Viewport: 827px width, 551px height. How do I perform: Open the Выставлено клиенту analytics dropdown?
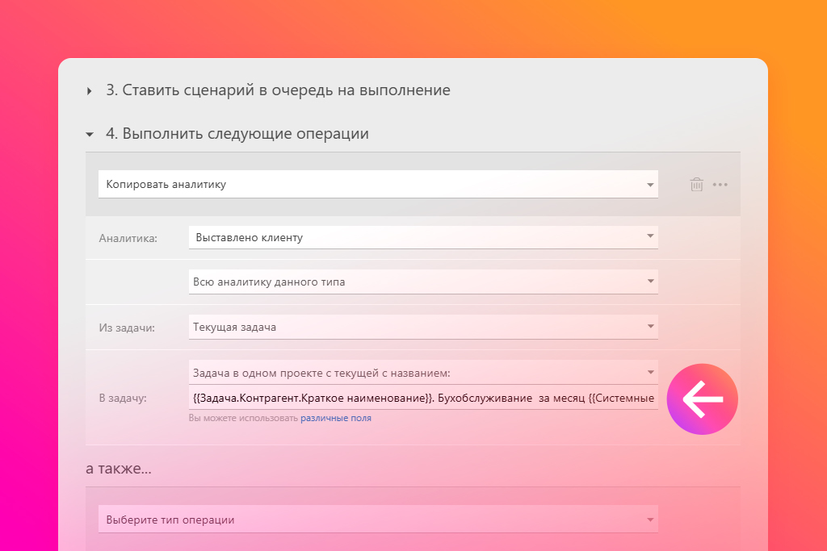pos(423,237)
